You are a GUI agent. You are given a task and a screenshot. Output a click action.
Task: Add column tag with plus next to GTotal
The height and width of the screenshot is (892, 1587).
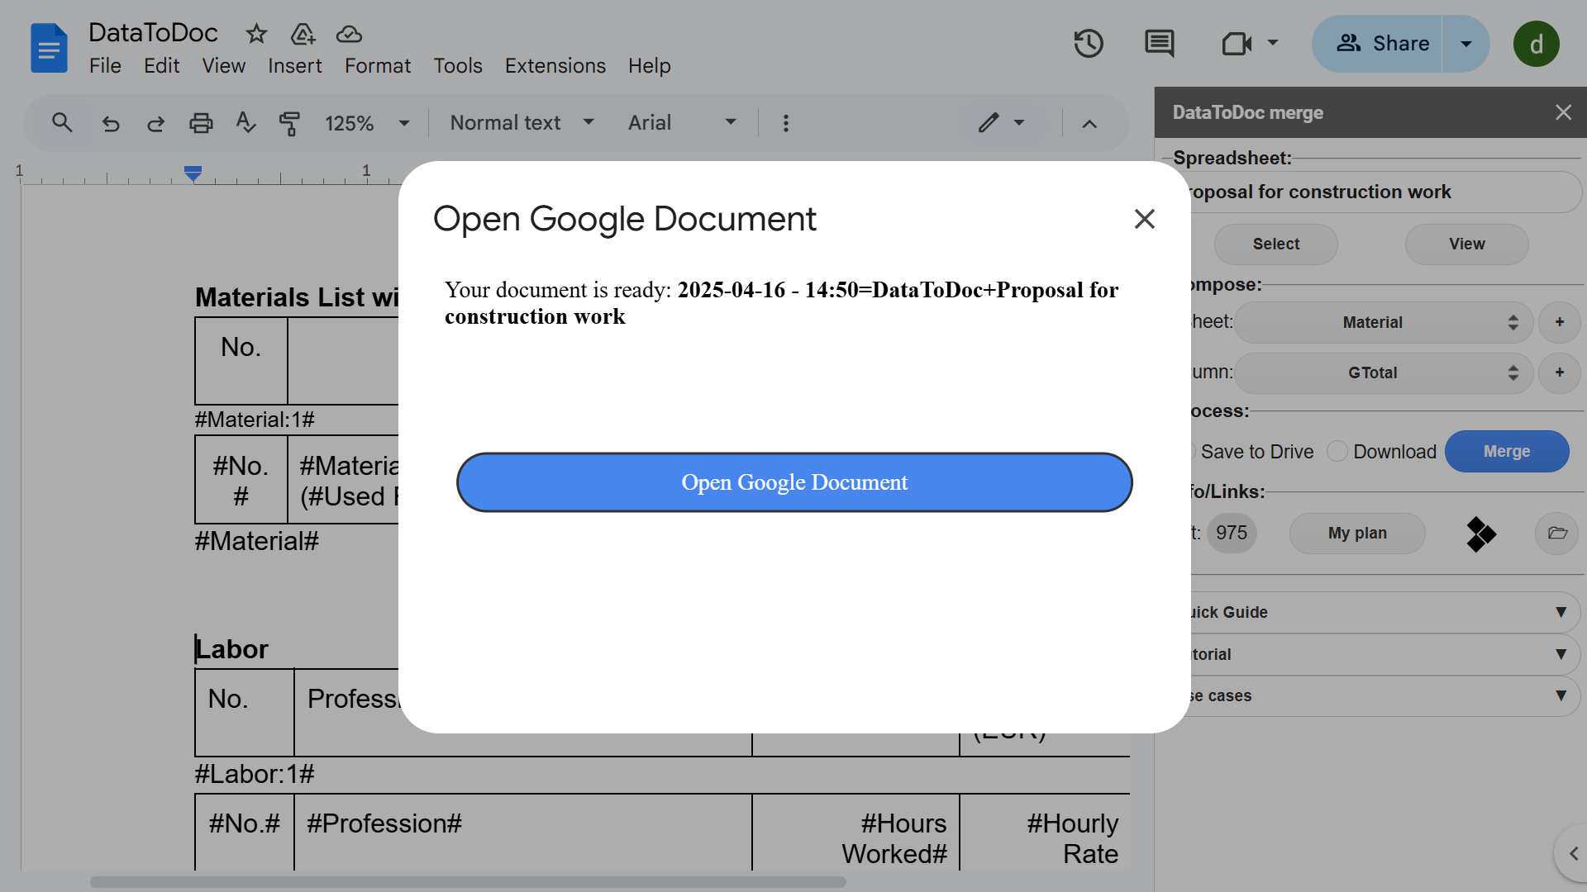(x=1560, y=372)
